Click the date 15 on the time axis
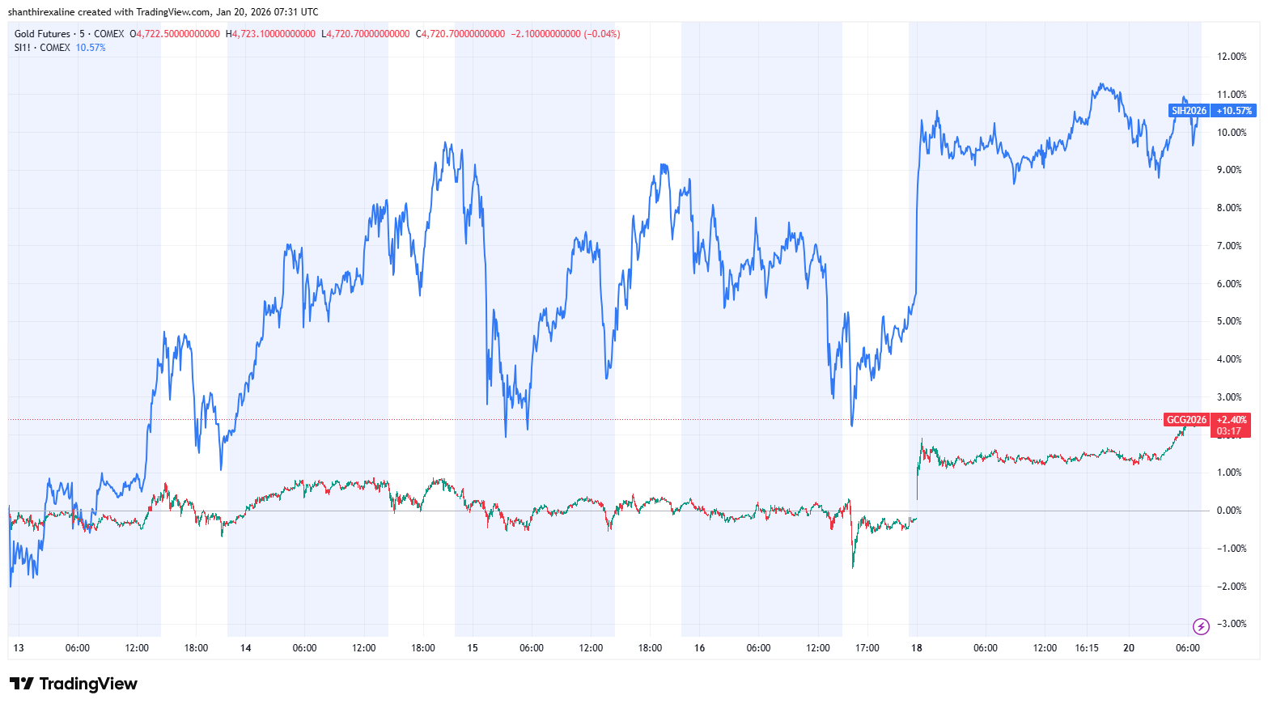This screenshot has height=708, width=1268. tap(473, 648)
